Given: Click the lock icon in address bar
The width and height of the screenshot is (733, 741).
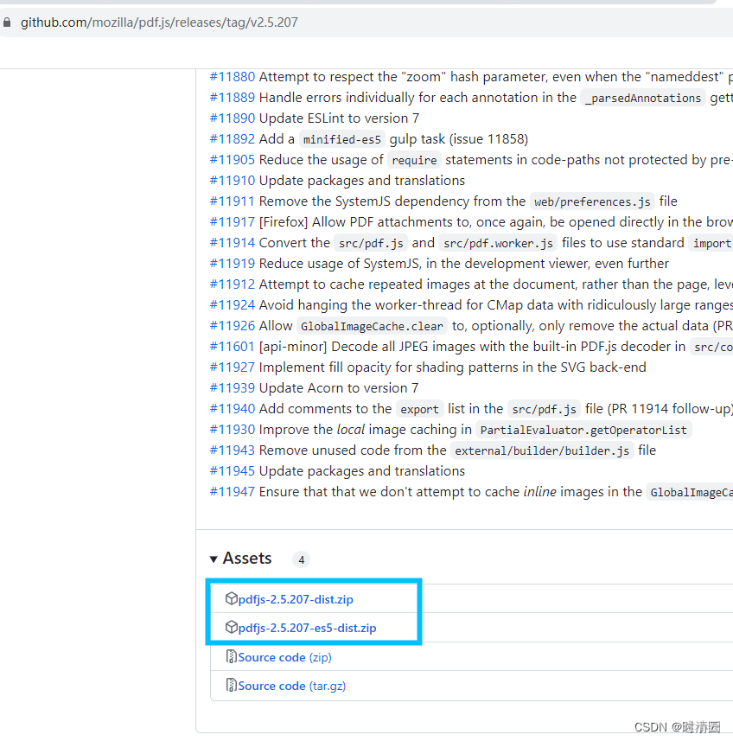Looking at the screenshot, I should [x=7, y=22].
